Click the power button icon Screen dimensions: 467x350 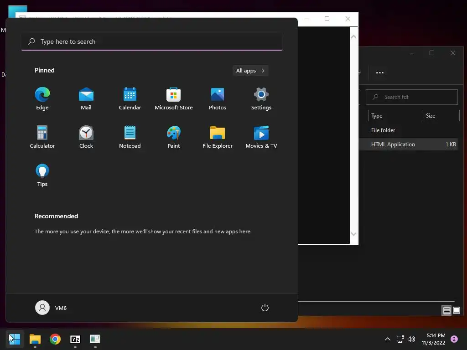[265, 308]
